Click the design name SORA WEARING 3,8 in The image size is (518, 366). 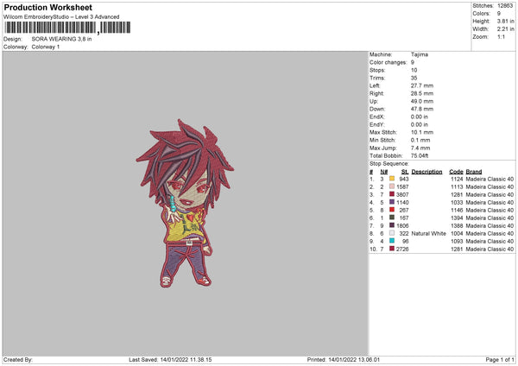click(x=61, y=39)
